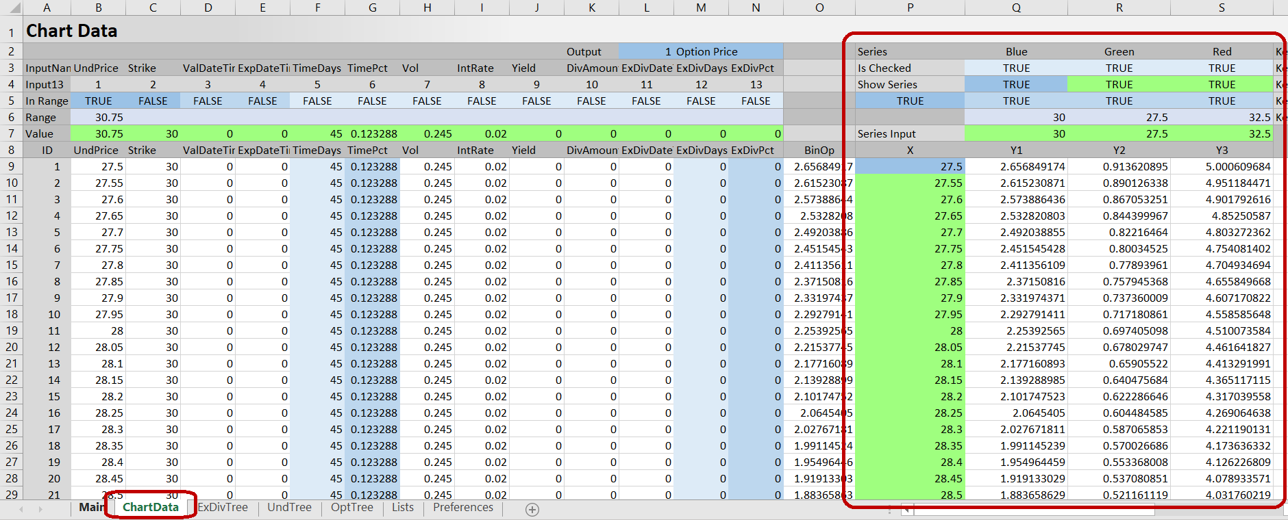
Task: Select the 'Output' label cell
Action: click(x=591, y=51)
